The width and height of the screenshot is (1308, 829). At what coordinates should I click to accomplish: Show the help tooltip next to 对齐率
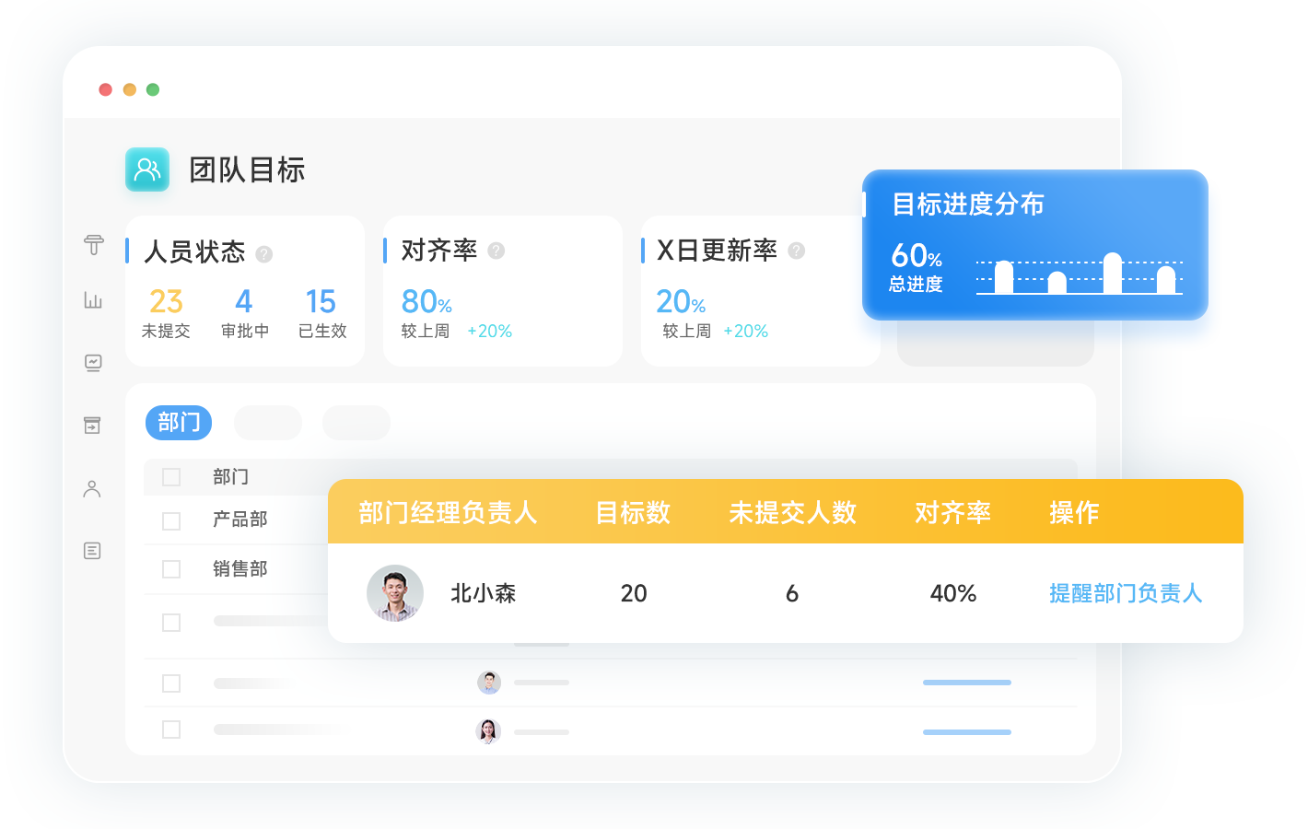coord(496,251)
